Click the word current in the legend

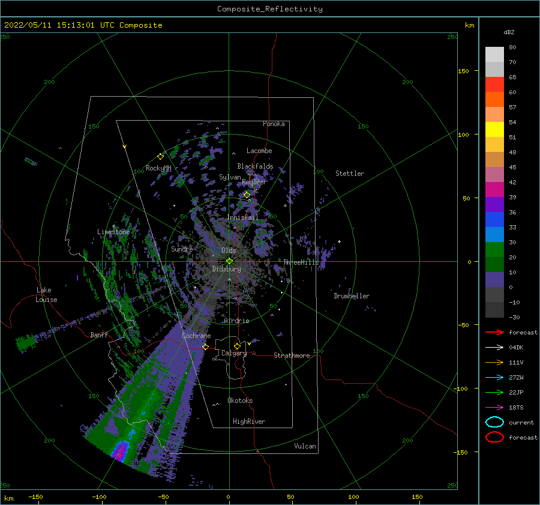click(521, 422)
